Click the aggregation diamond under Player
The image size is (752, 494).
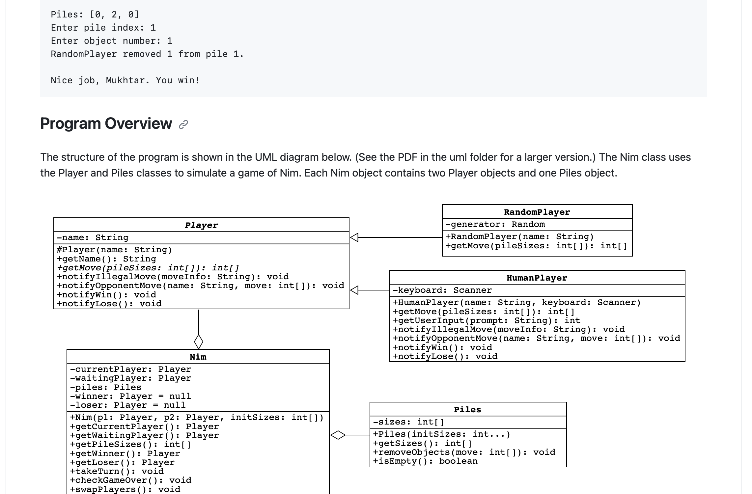199,343
